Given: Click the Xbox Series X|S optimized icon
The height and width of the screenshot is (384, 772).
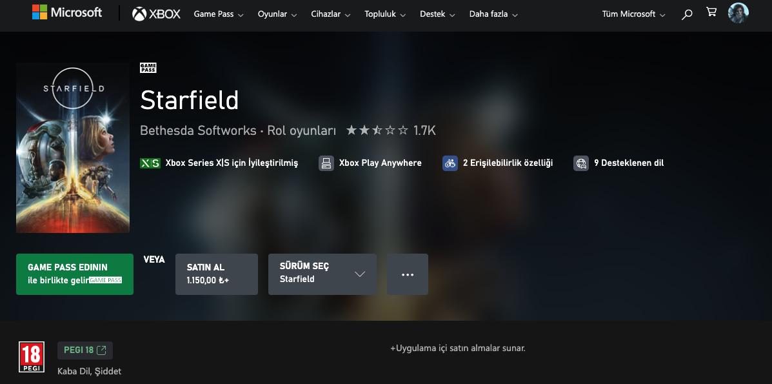Looking at the screenshot, I should [150, 163].
